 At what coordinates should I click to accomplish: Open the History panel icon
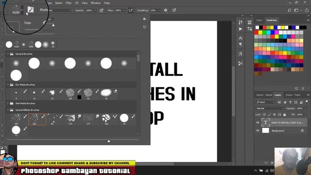pyautogui.click(x=241, y=22)
